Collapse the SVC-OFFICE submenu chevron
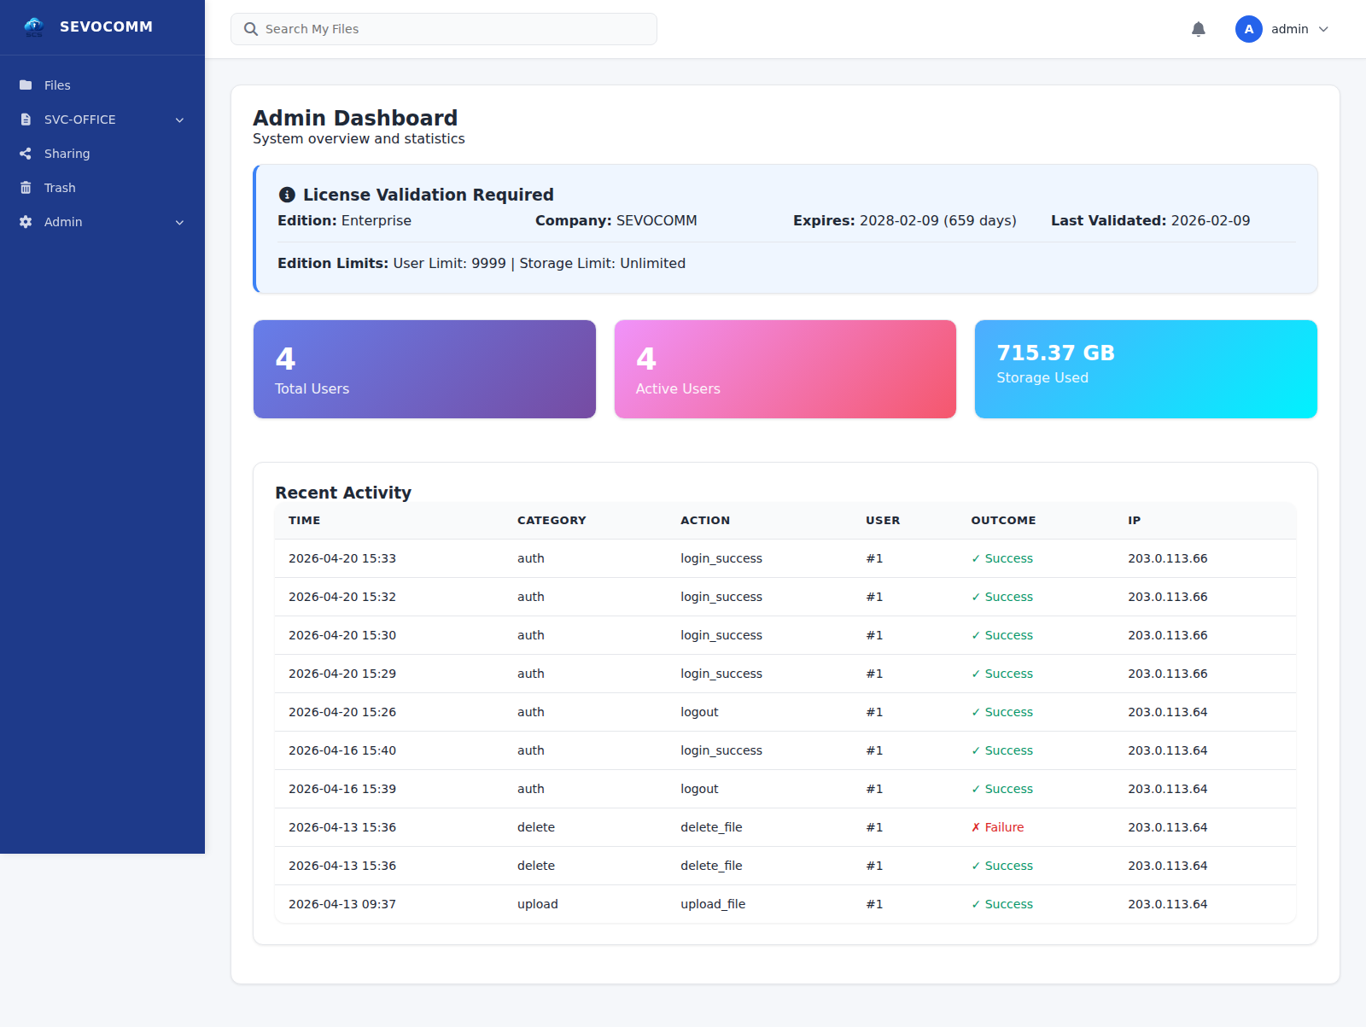The width and height of the screenshot is (1366, 1027). 179,120
